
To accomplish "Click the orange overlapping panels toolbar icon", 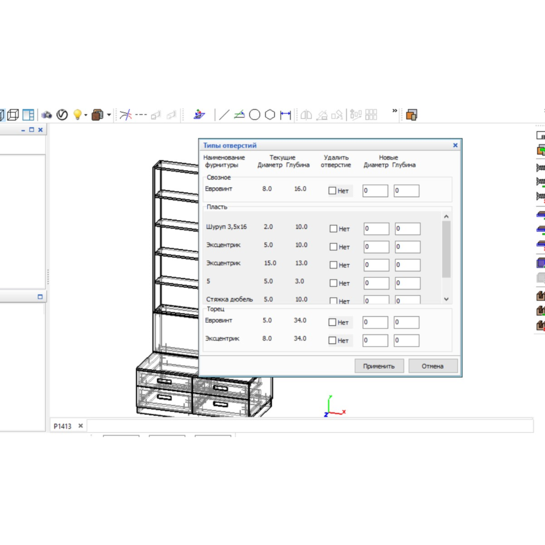I will 411,115.
